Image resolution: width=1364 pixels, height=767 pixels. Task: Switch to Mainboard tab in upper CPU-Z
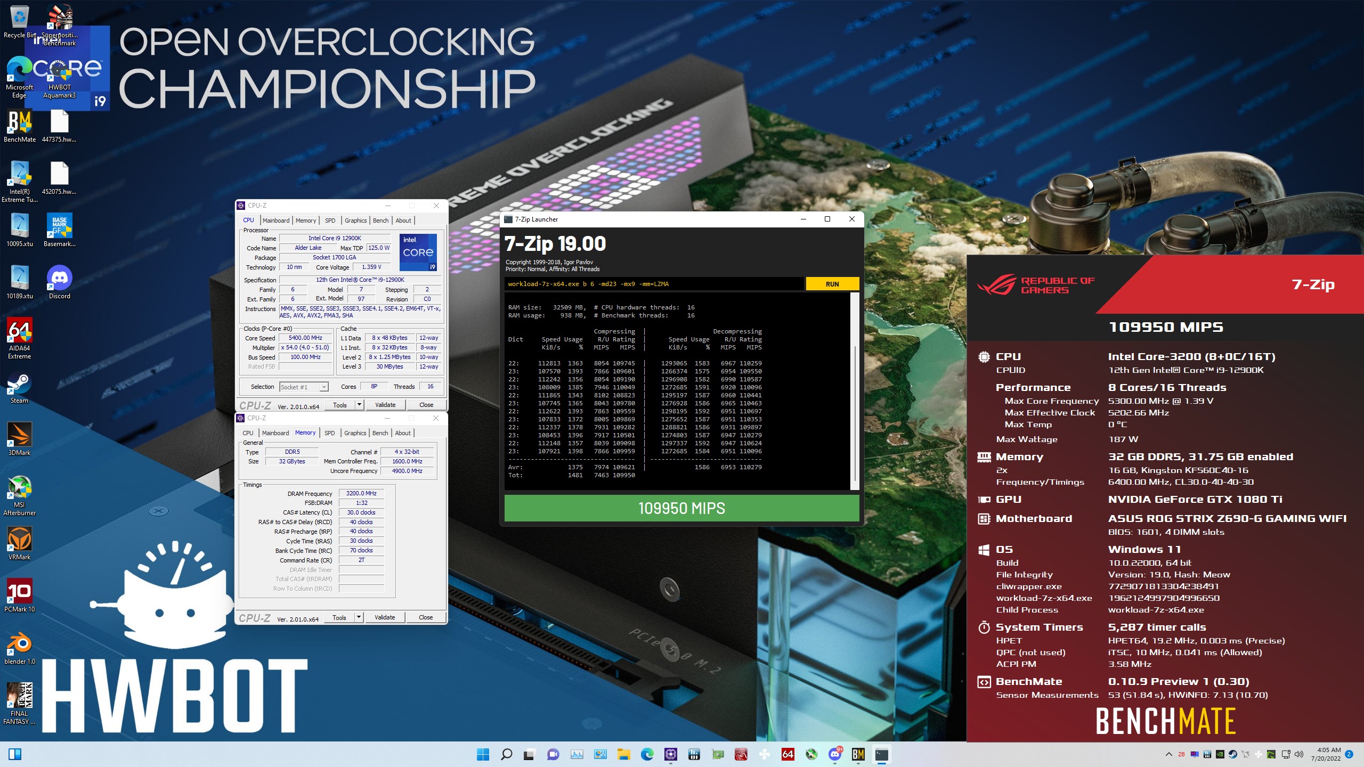[276, 221]
